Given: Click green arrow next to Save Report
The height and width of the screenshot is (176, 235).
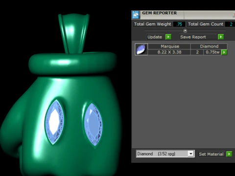Looking at the screenshot, I should [x=221, y=37].
